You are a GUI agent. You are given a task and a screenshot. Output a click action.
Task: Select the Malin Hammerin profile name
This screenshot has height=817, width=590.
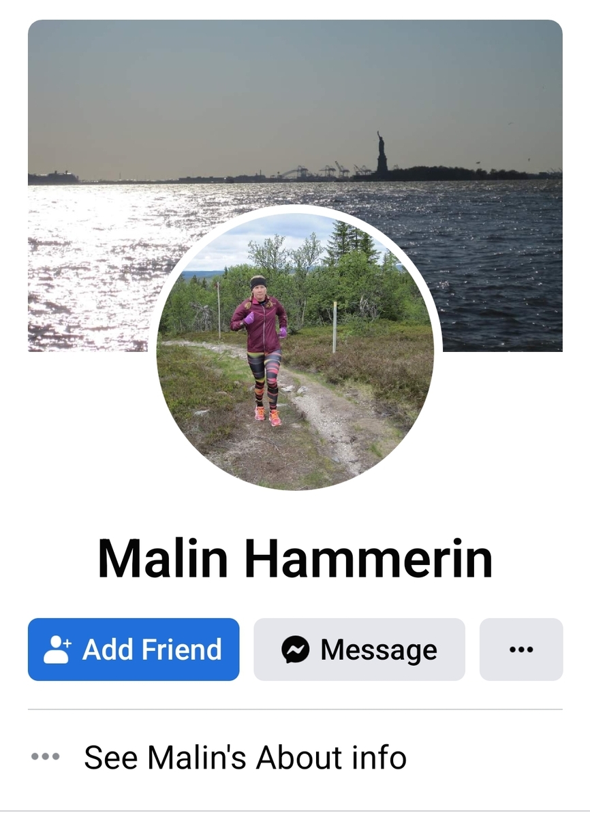click(x=295, y=558)
